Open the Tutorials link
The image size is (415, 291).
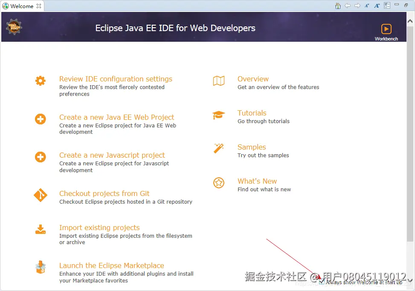coord(252,113)
